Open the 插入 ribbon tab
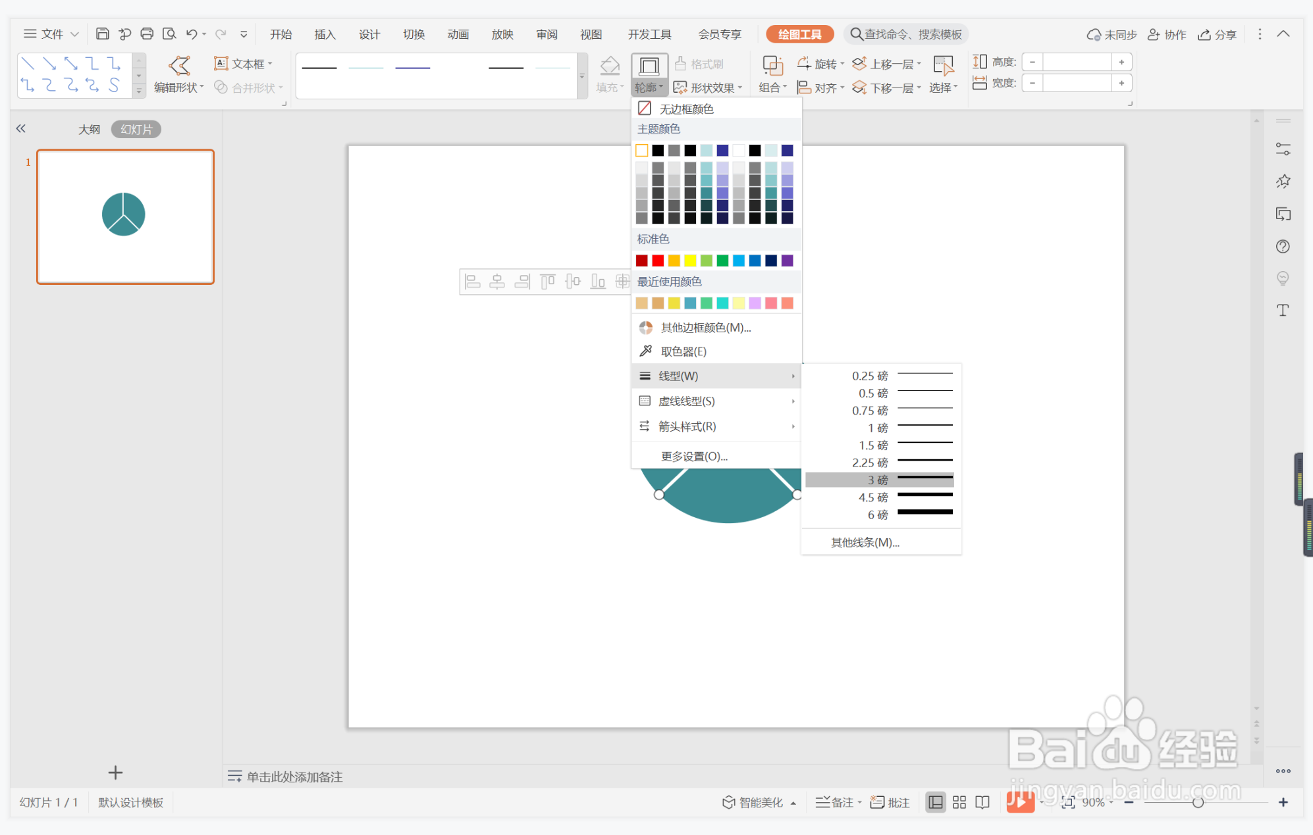The height and width of the screenshot is (835, 1313). [x=325, y=34]
